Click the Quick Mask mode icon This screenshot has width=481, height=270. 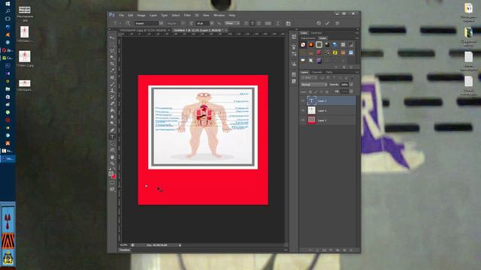pos(112,183)
